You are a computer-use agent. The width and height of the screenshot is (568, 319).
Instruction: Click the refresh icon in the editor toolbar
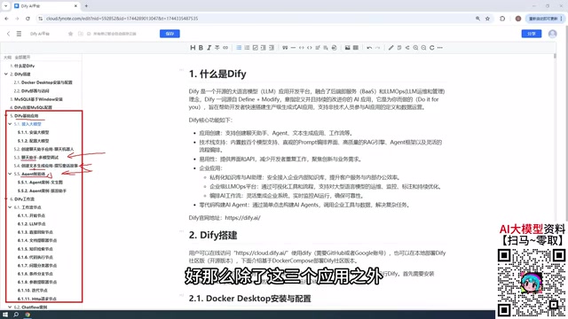coord(432,48)
